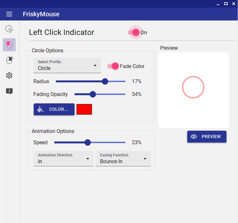
Task: Turn off the Left Click Indicator toggle
Action: pos(136,32)
